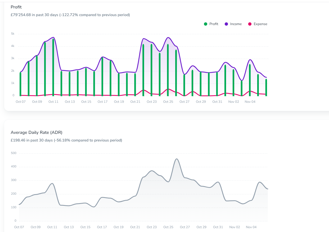Click the purple Income legend dot

226,24
